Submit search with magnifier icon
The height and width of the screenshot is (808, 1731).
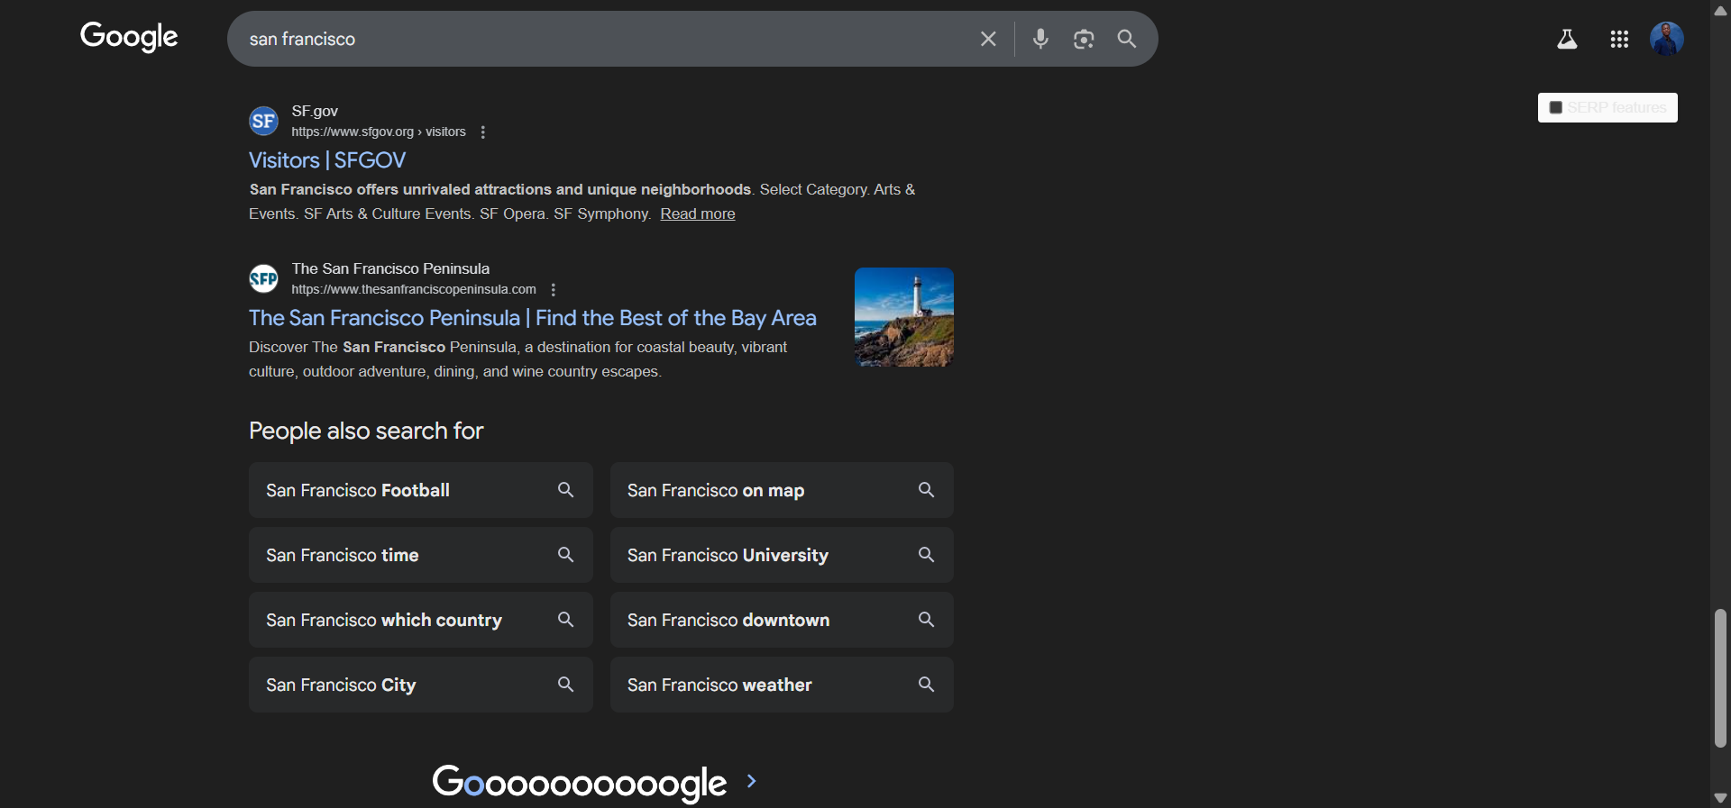click(x=1127, y=39)
